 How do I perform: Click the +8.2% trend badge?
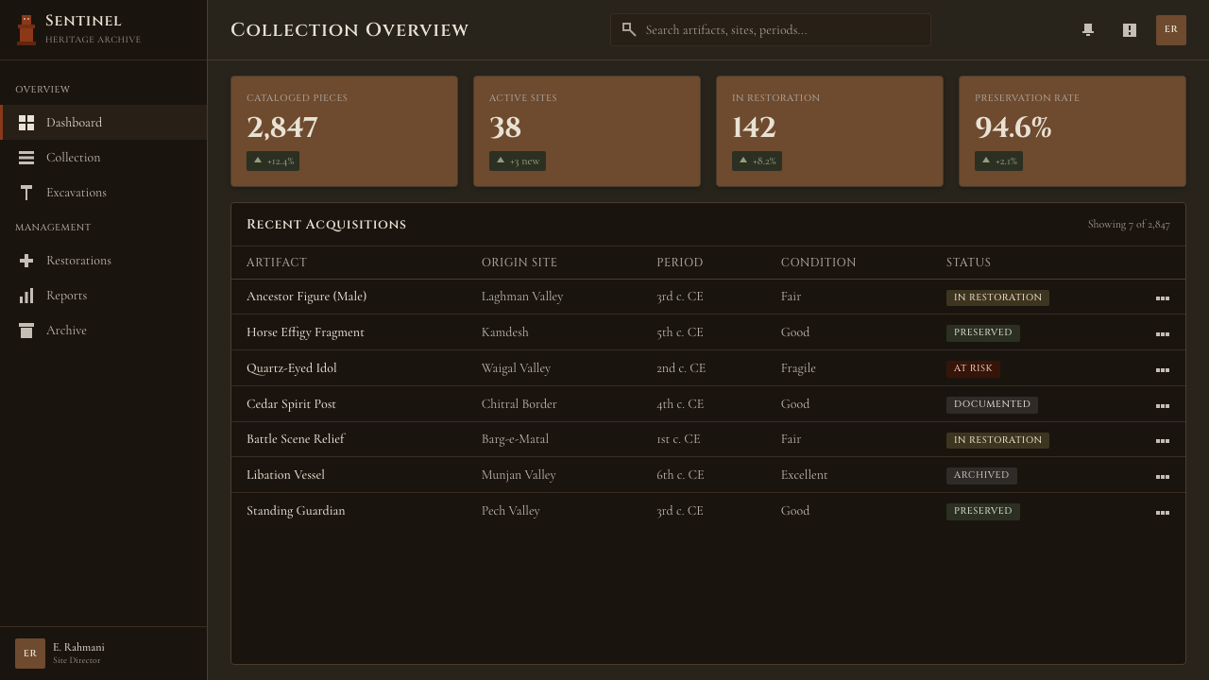pyautogui.click(x=757, y=161)
